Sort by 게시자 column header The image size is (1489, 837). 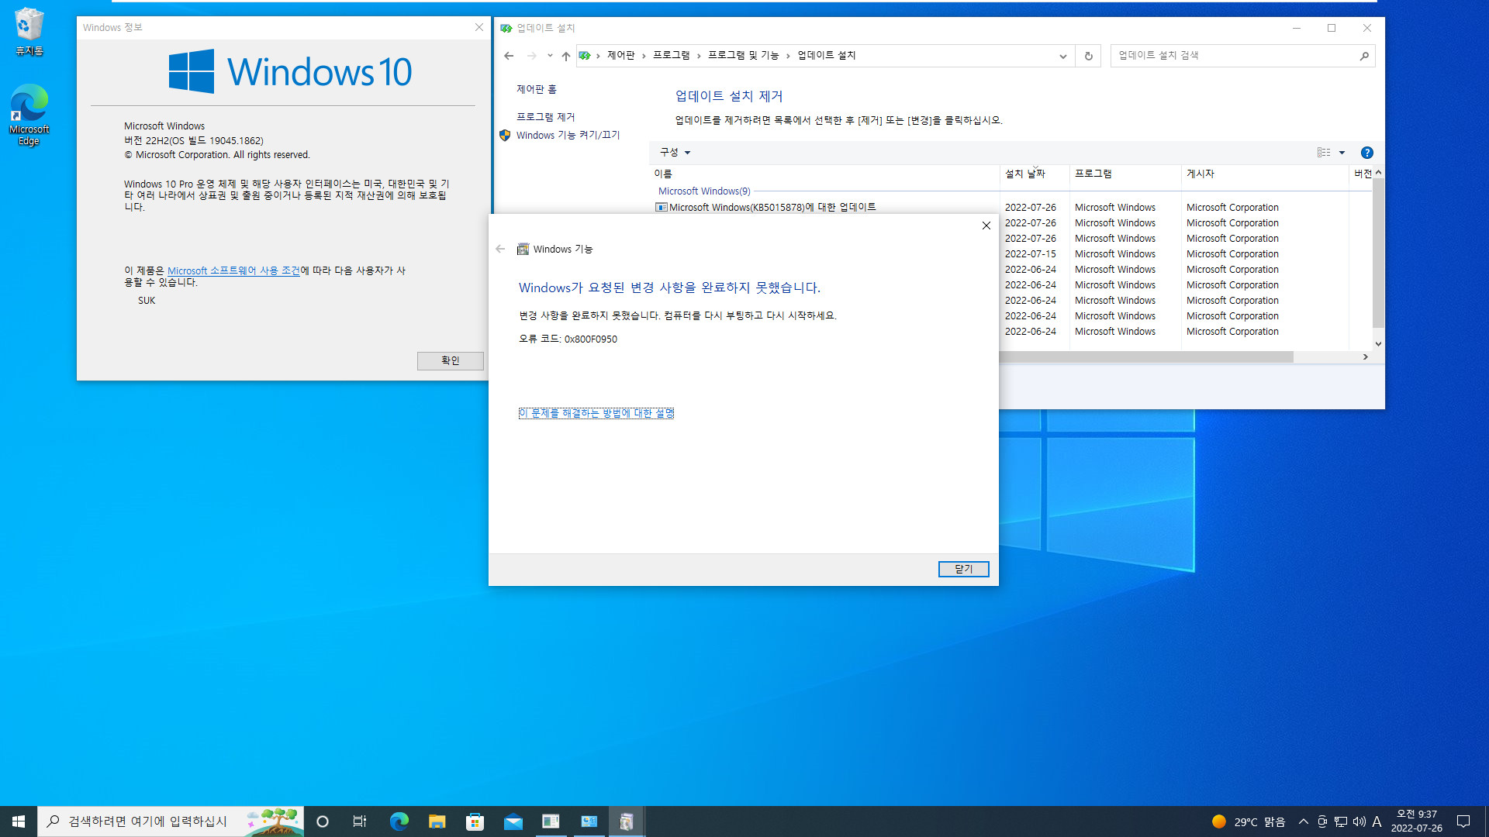coord(1265,174)
